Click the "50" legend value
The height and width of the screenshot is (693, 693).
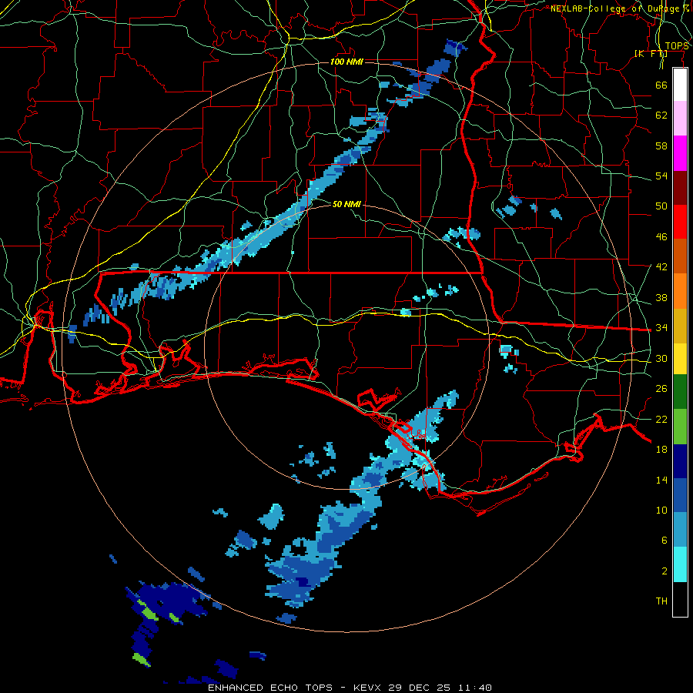pos(661,206)
